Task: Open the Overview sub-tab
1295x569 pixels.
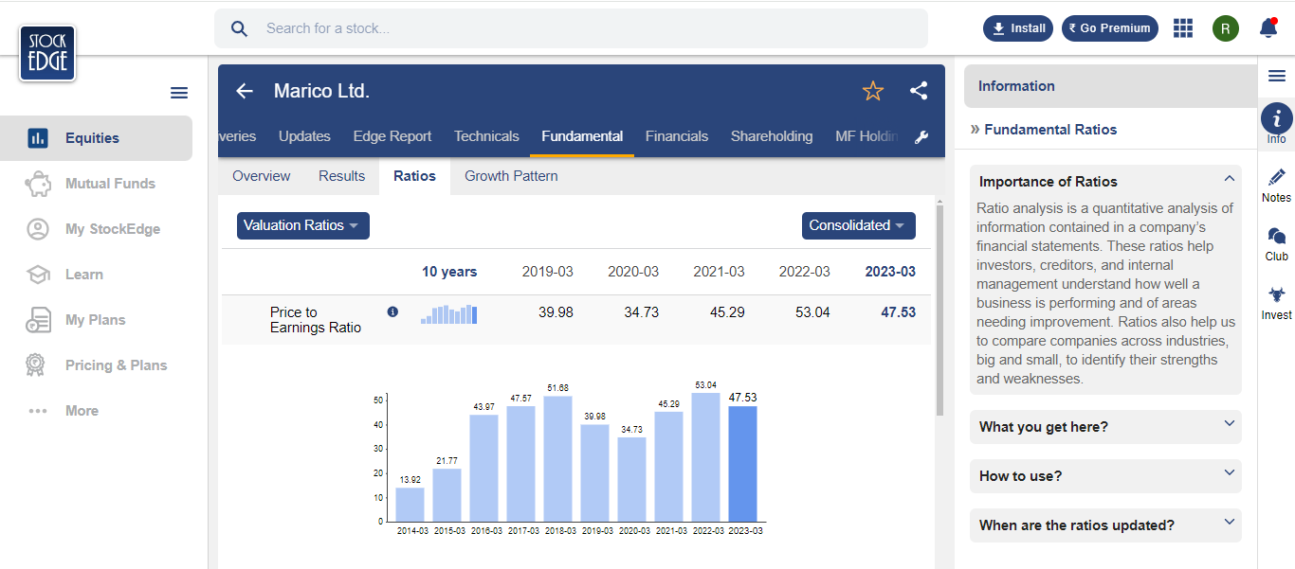Action: 262,176
